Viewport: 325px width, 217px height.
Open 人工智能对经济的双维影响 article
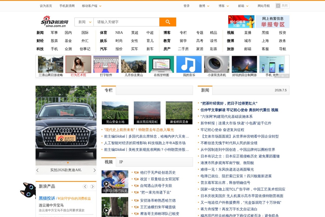(145, 143)
